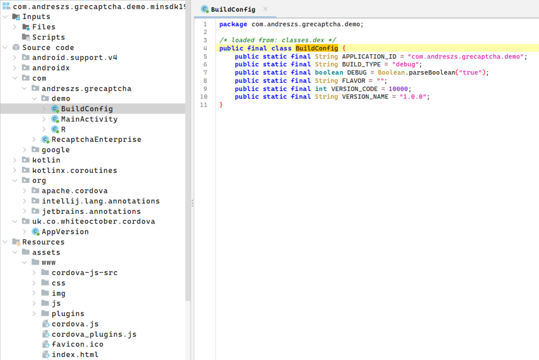The image size is (539, 360).
Task: Close the BuildConfig tab
Action: 265,9
